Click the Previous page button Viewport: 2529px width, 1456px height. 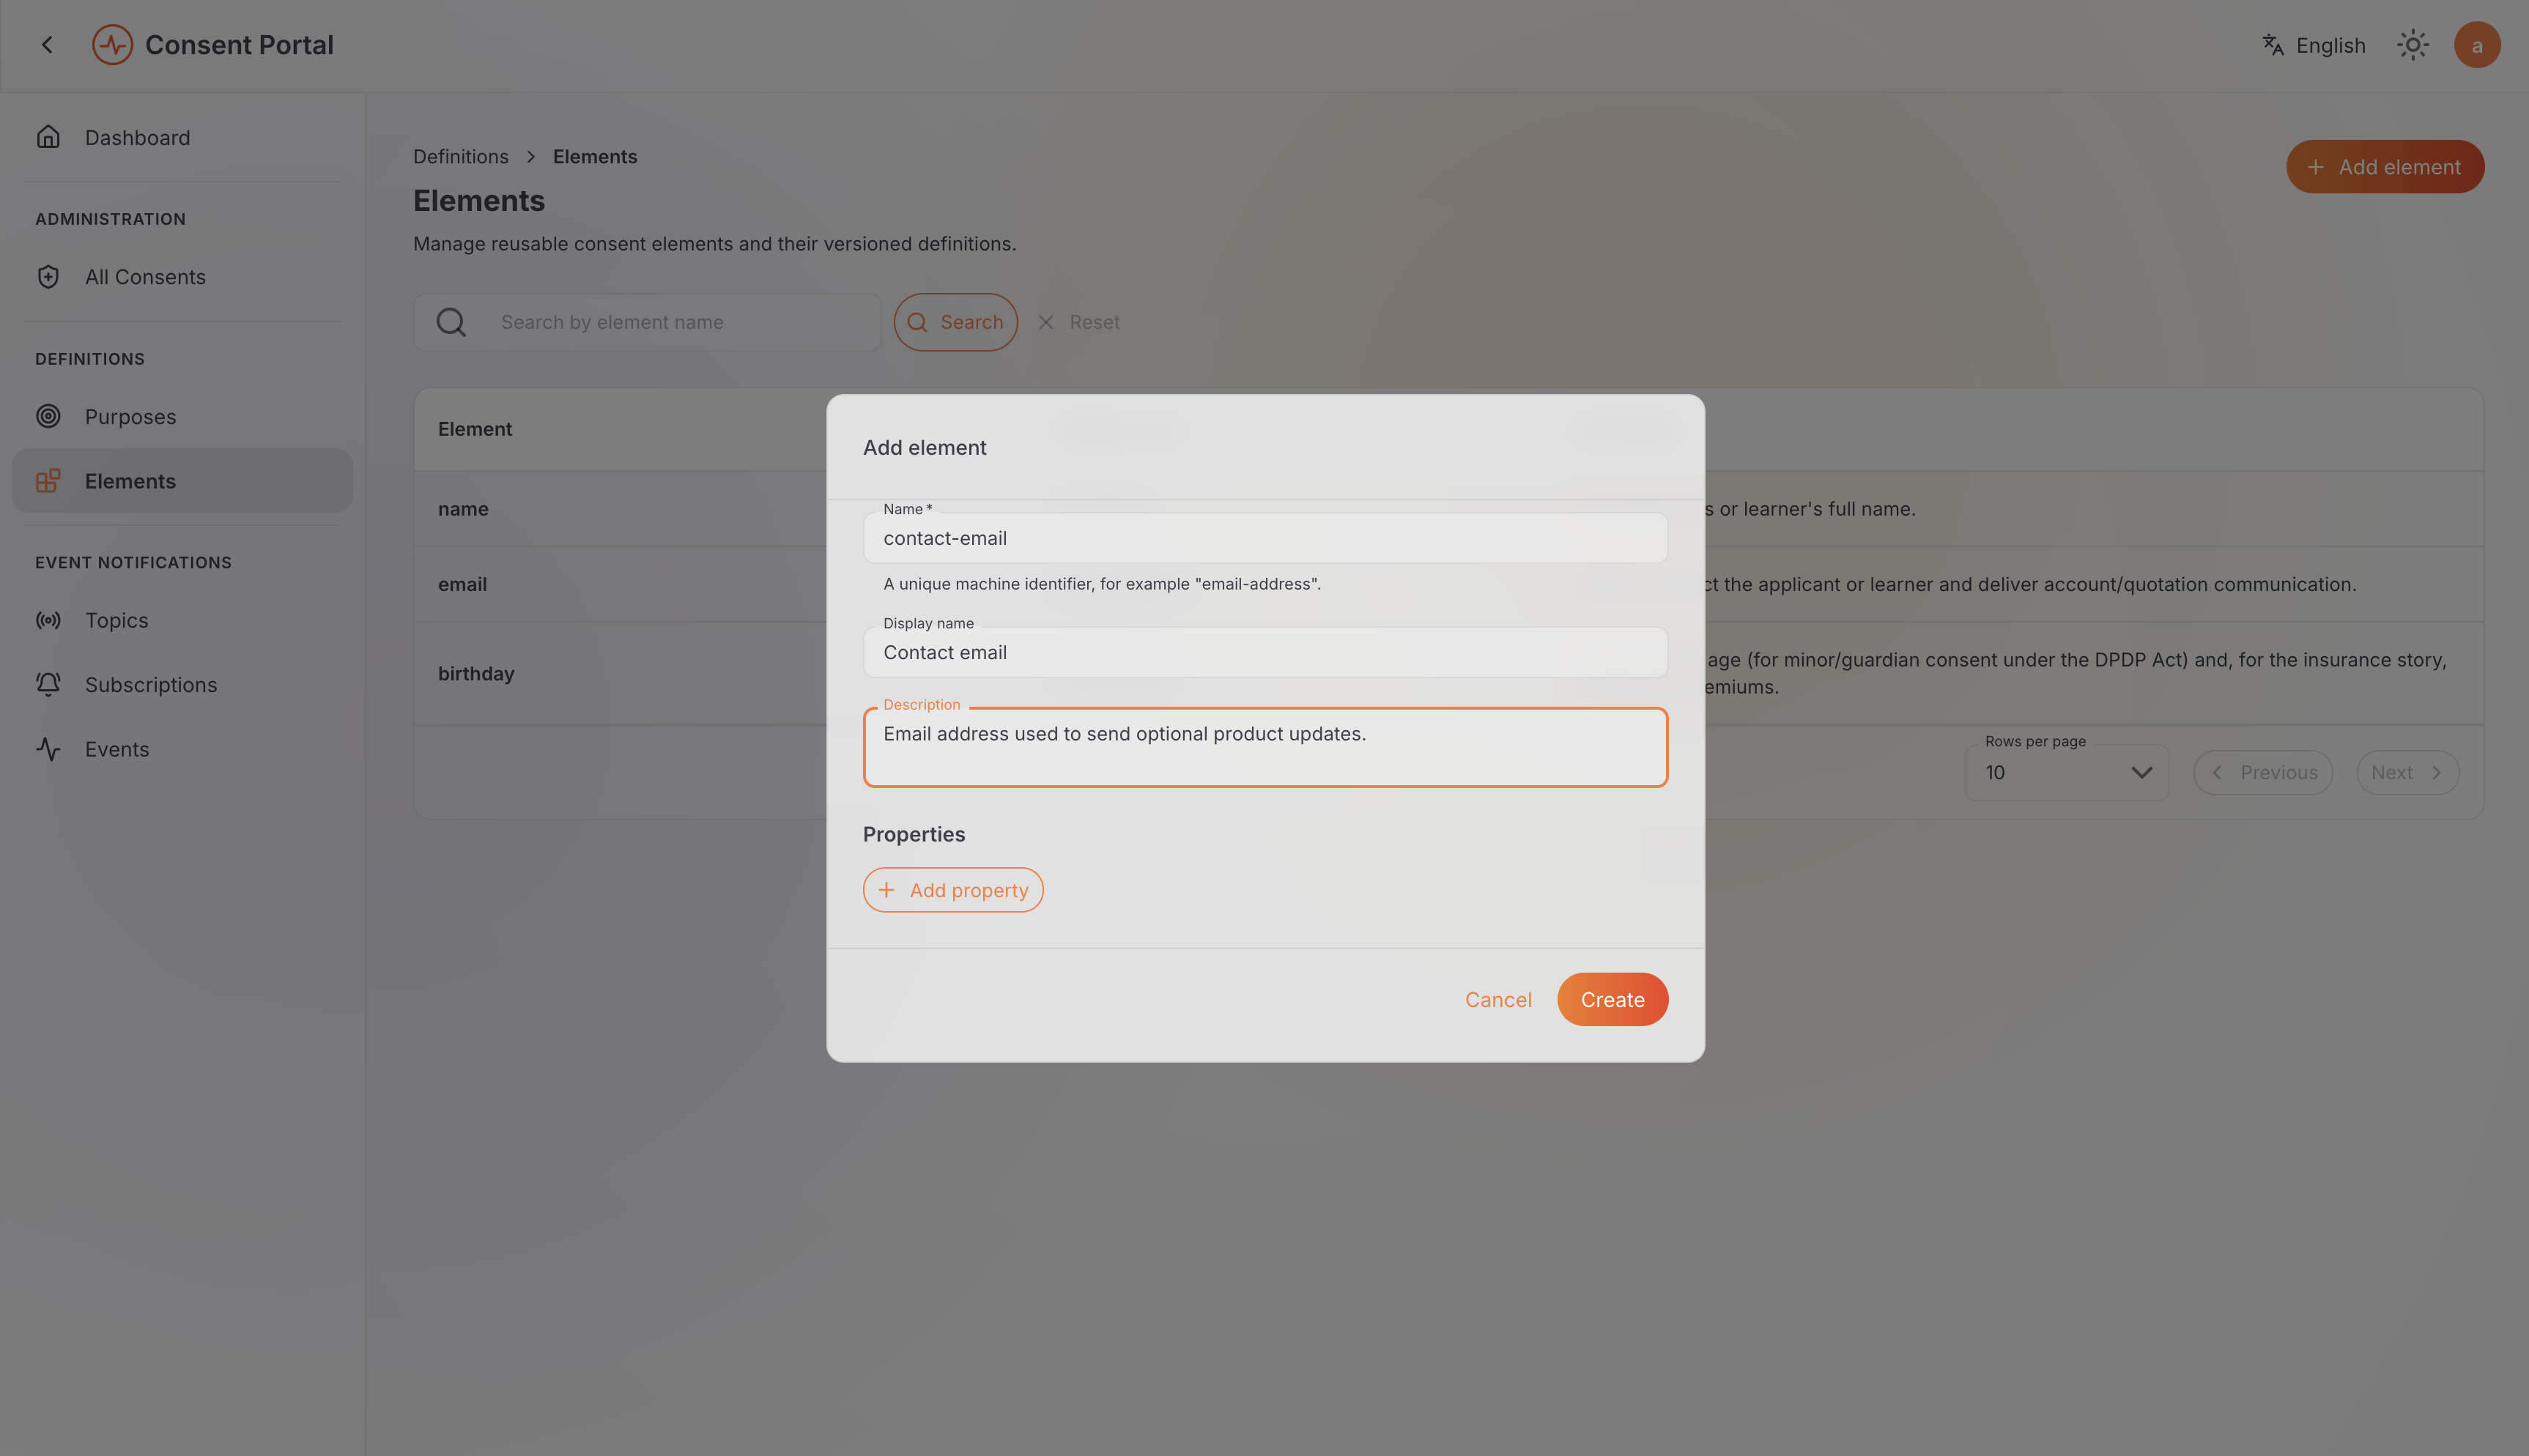click(x=2262, y=772)
